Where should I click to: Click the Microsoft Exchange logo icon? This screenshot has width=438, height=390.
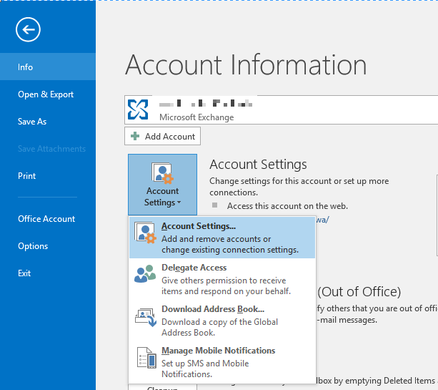click(138, 109)
